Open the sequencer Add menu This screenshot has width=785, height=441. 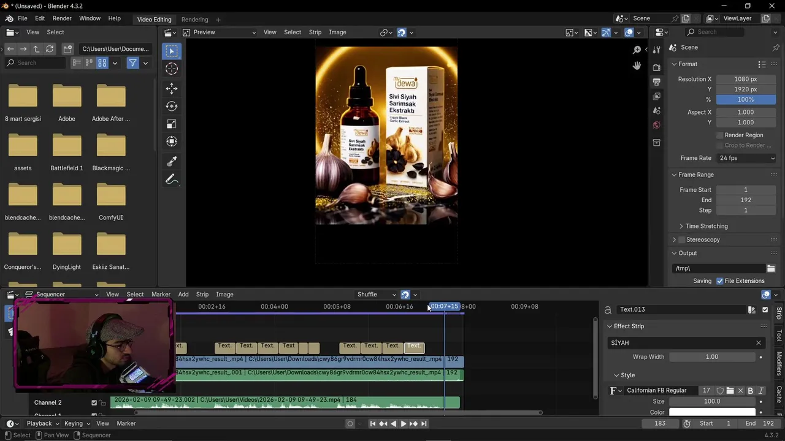[183, 295]
